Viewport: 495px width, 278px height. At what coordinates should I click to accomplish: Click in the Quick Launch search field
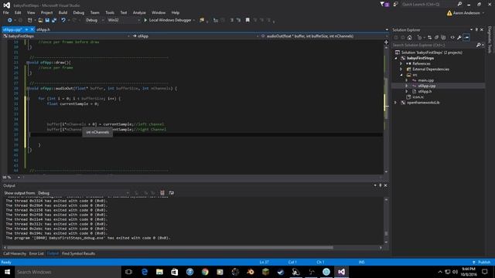coord(428,5)
